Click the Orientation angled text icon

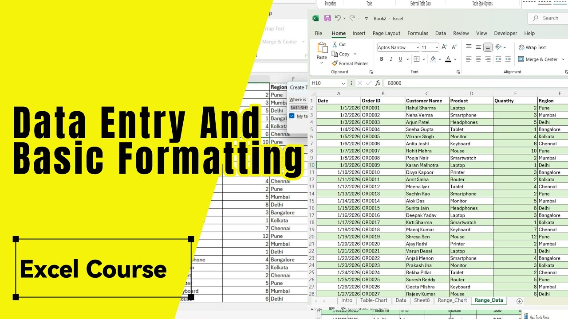coord(498,47)
